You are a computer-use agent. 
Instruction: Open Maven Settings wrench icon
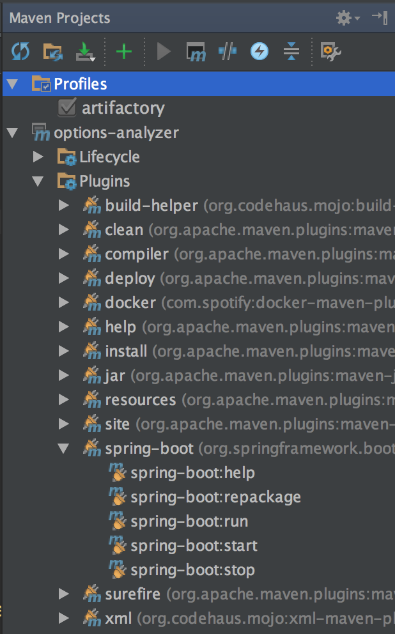tap(330, 52)
